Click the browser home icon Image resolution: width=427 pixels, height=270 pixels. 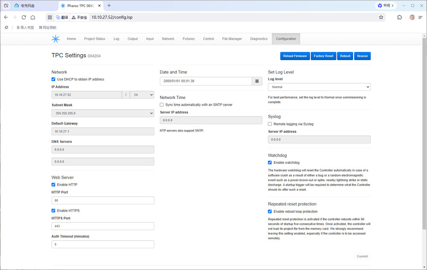coord(33,17)
